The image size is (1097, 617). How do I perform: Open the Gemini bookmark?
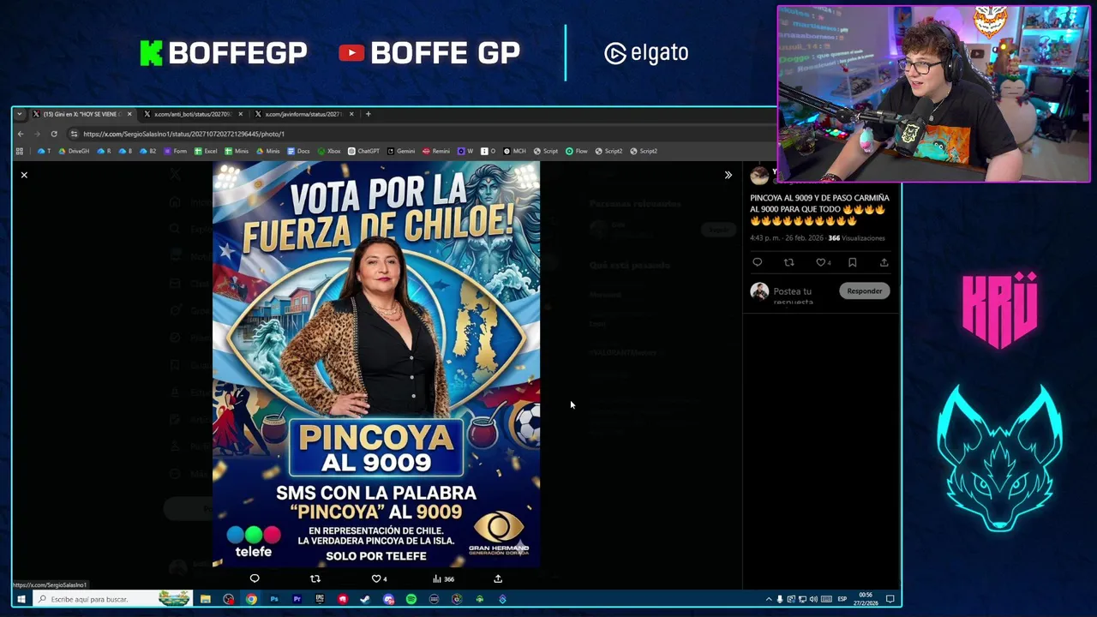click(x=401, y=151)
